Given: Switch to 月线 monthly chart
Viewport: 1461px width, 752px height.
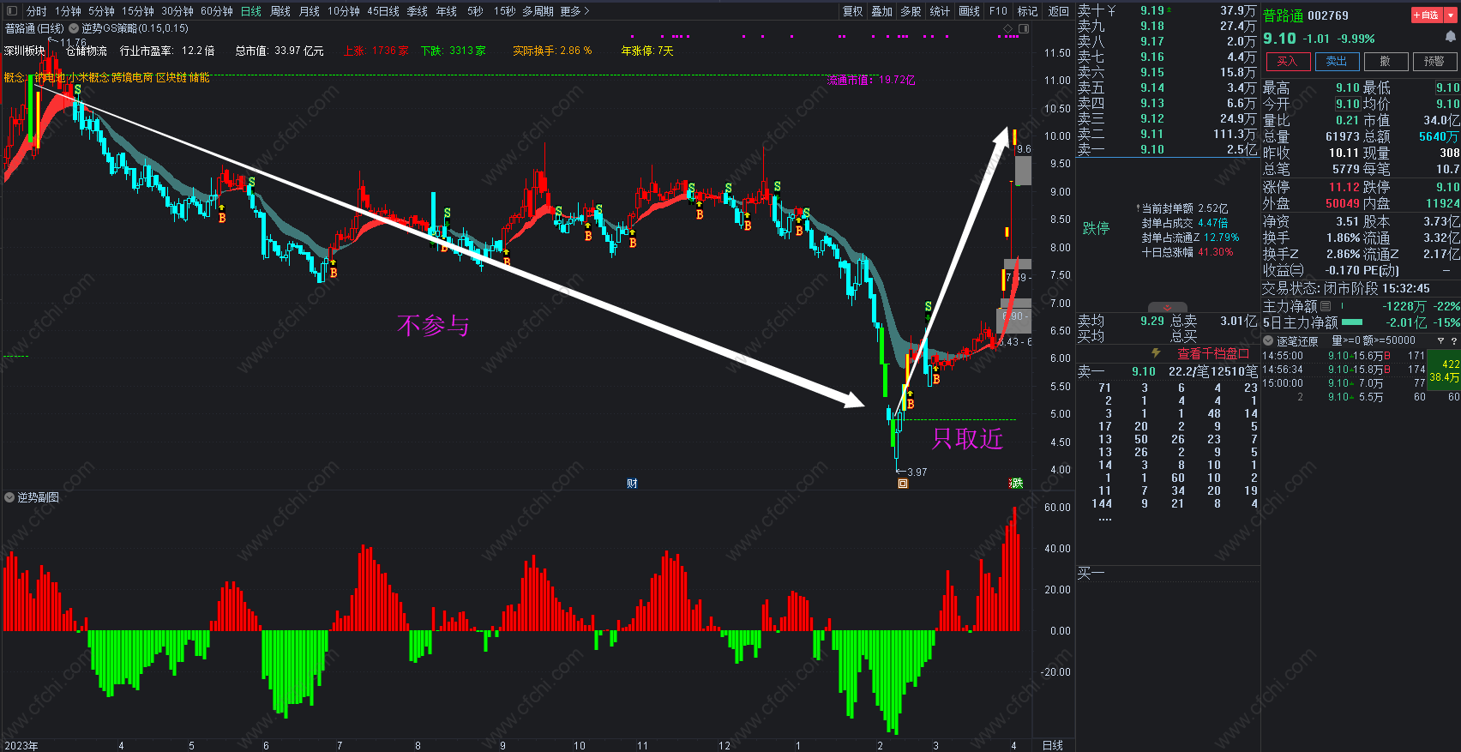Looking at the screenshot, I should pyautogui.click(x=310, y=11).
